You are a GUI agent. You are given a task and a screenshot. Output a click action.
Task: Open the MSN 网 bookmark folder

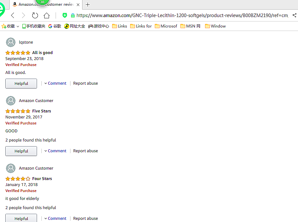click(x=190, y=26)
